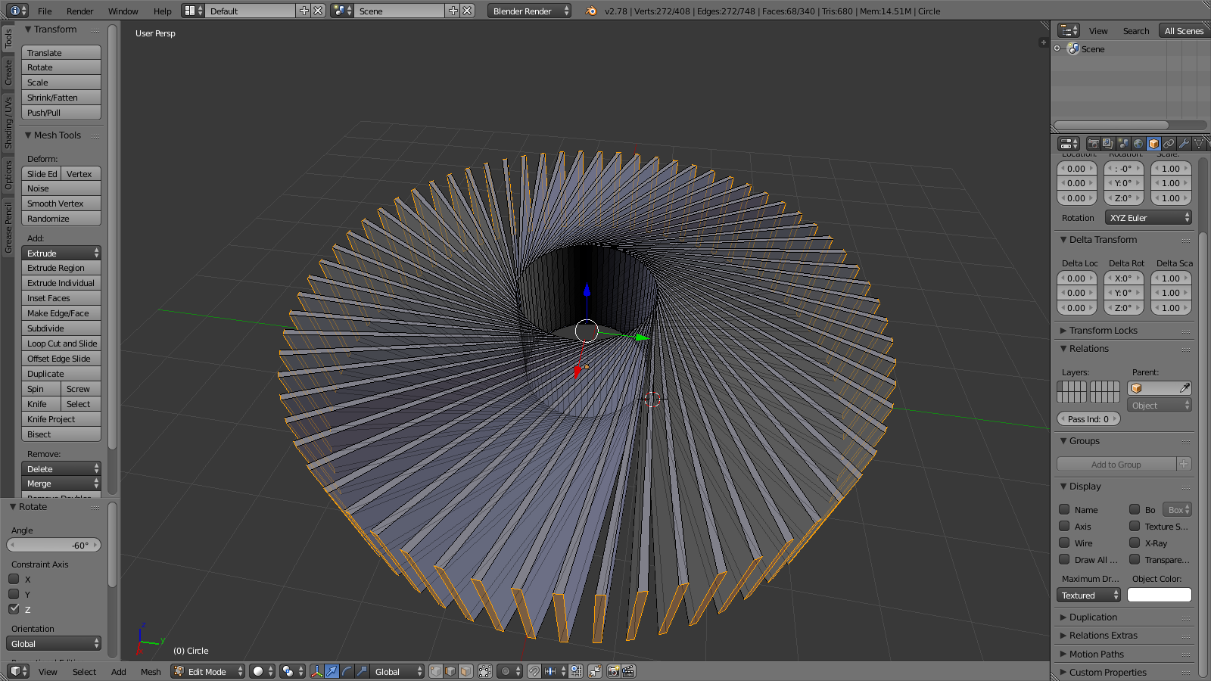Switch to face select mode
The image size is (1211, 681).
(466, 671)
